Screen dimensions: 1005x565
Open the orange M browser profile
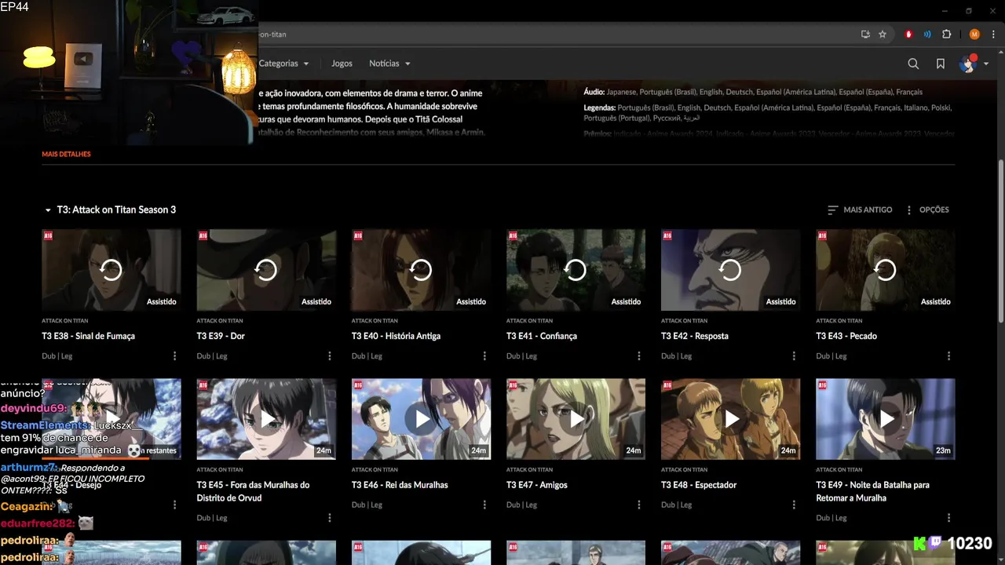click(x=974, y=35)
